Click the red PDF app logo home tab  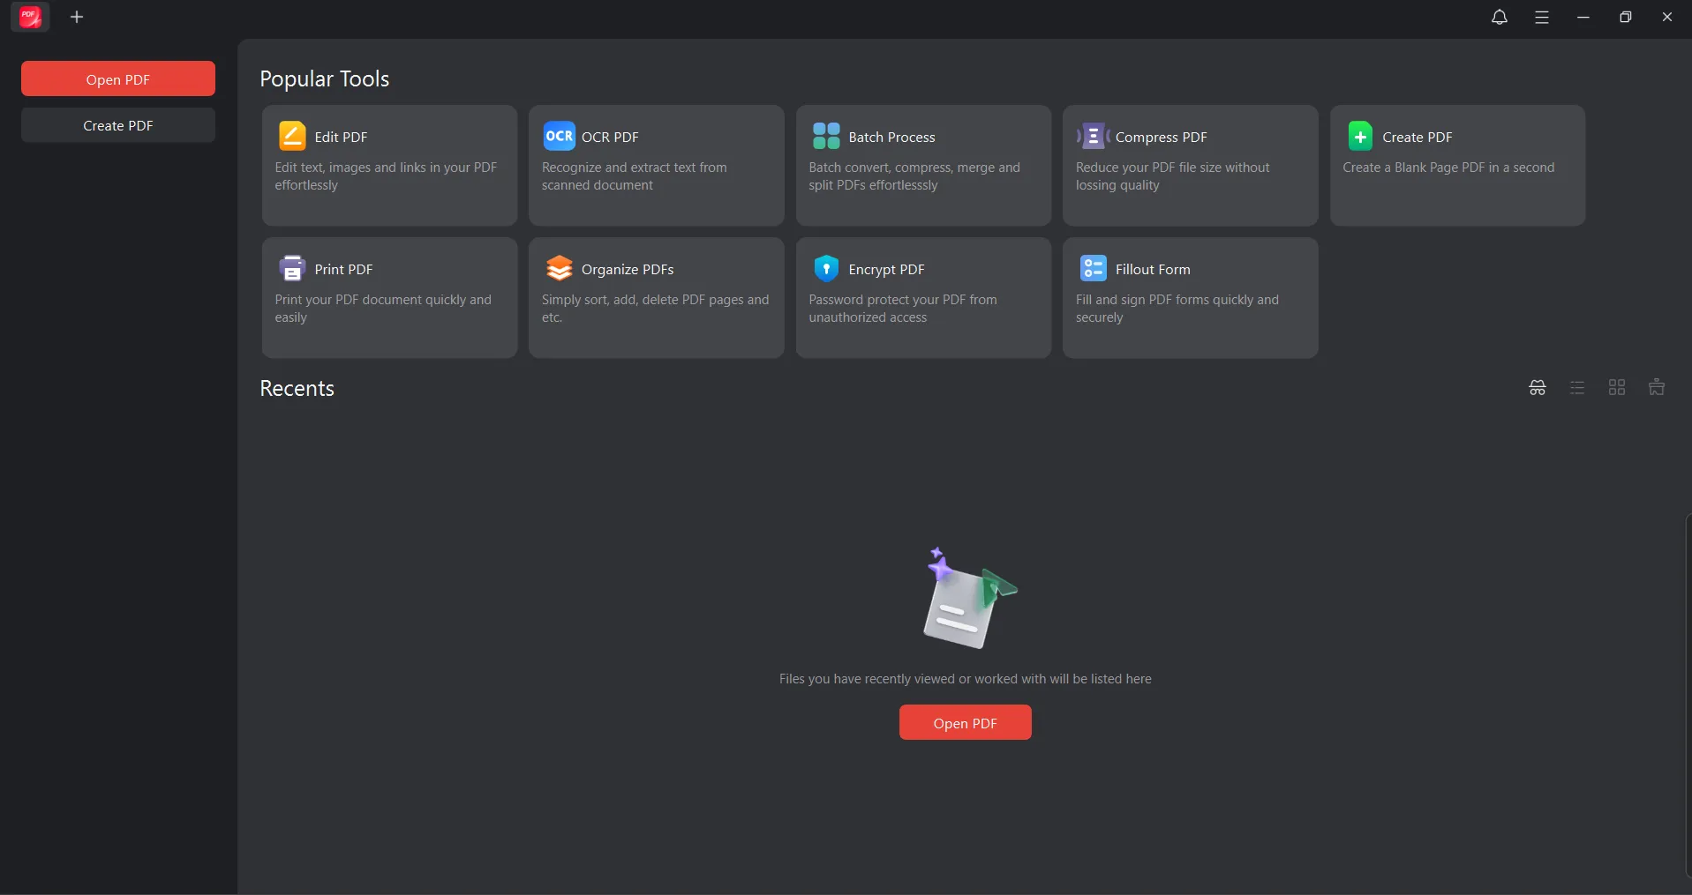(x=30, y=17)
